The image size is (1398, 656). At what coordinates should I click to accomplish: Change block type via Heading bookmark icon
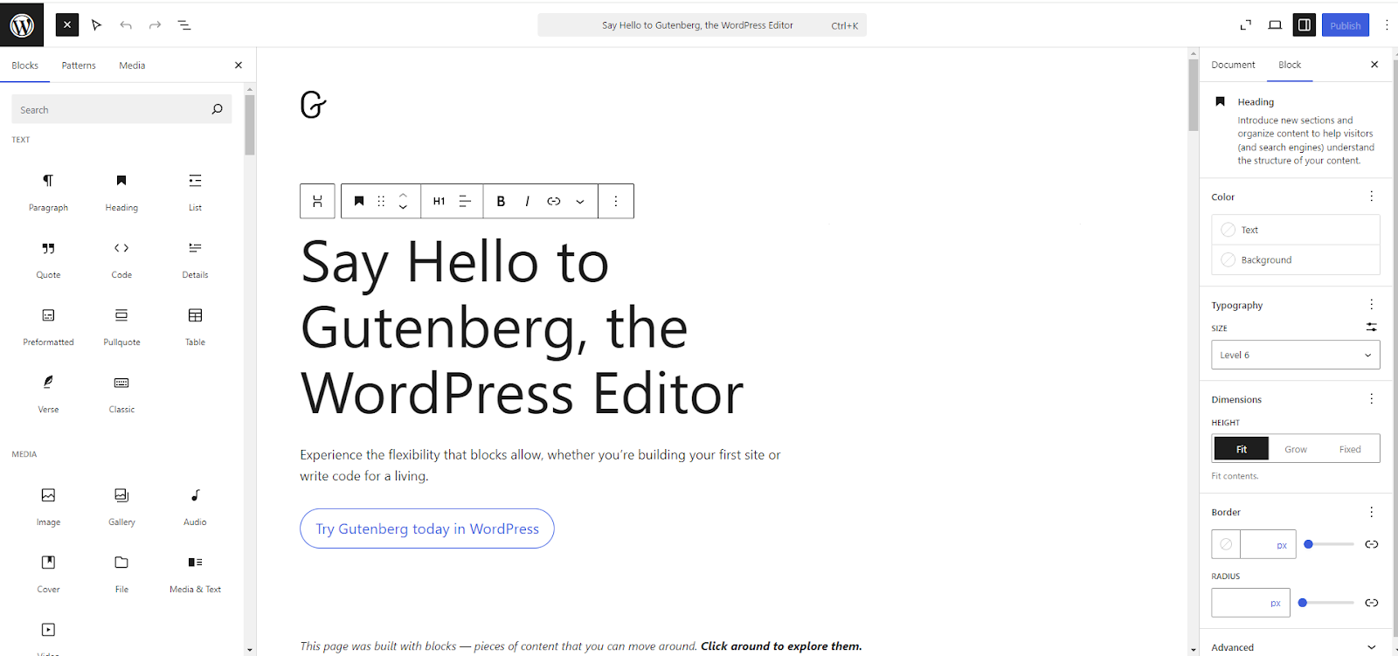coord(358,201)
